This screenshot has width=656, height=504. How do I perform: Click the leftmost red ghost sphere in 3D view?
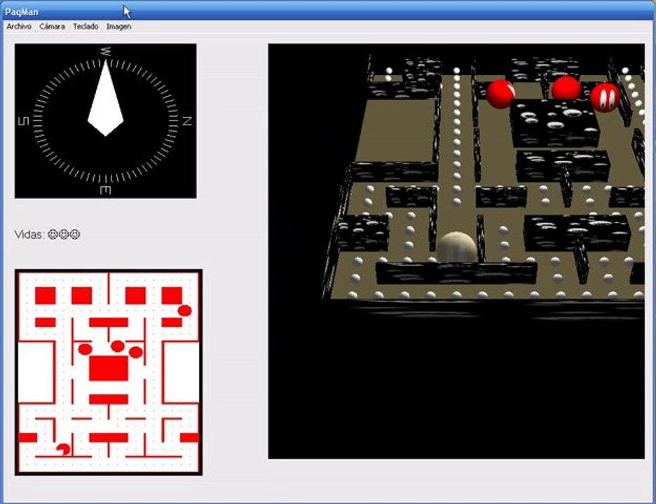tap(500, 94)
